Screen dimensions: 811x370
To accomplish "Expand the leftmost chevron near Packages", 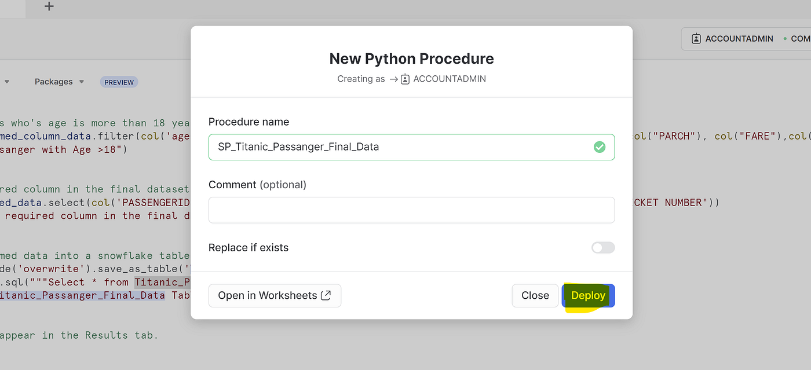I will 6,82.
